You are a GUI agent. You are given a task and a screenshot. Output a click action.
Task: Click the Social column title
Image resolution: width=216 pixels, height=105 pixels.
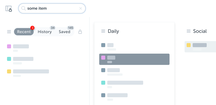(x=200, y=31)
